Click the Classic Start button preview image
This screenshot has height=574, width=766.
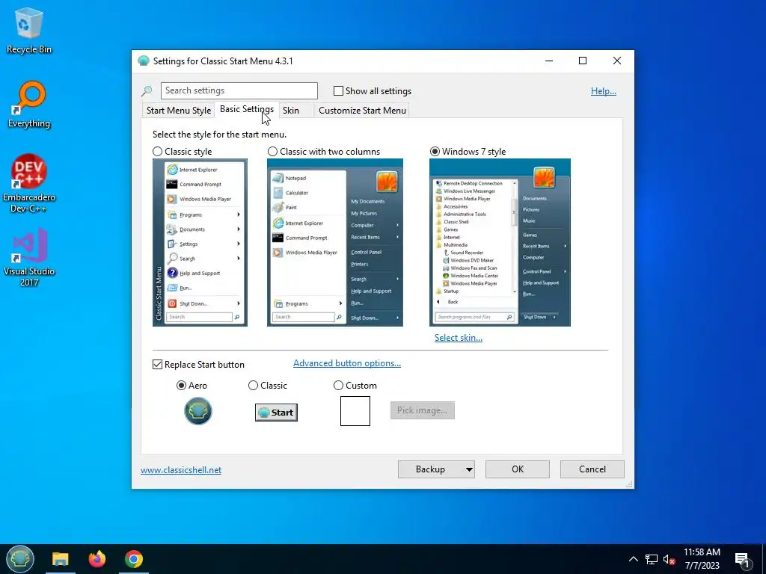276,413
